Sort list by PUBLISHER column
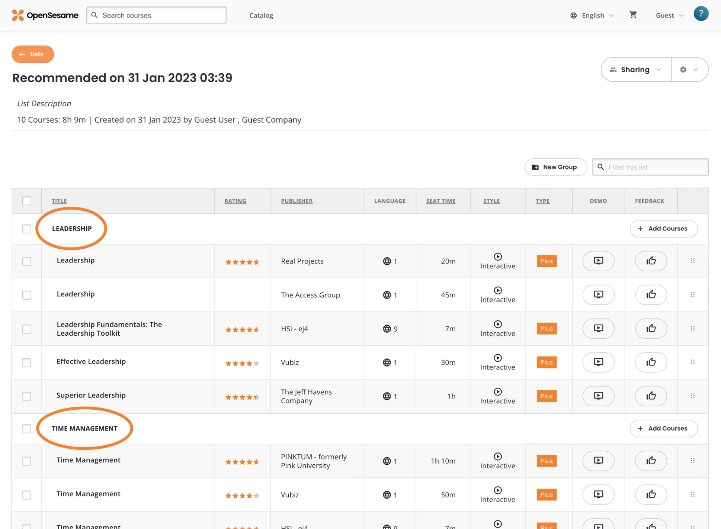This screenshot has height=529, width=721. point(297,201)
